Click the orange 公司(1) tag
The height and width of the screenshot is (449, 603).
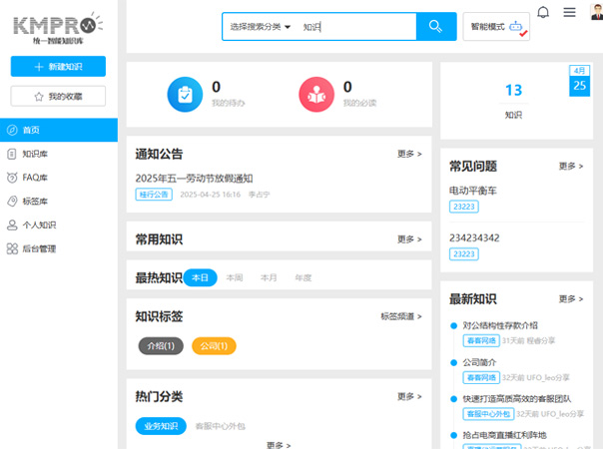click(x=214, y=346)
